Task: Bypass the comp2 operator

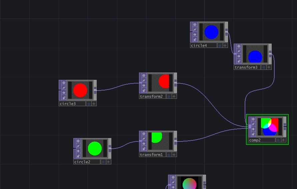Action: pyautogui.click(x=253, y=129)
